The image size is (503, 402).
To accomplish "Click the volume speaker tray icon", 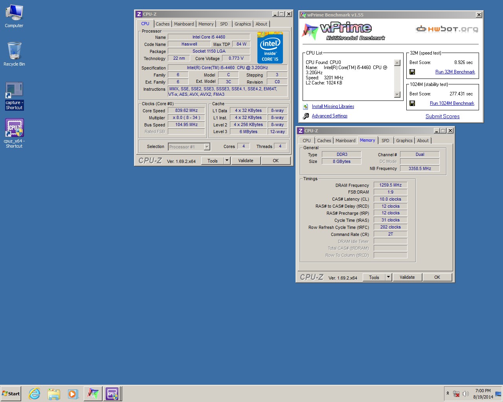I will pos(466,394).
